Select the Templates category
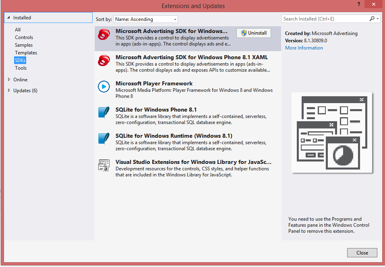 [x=26, y=53]
